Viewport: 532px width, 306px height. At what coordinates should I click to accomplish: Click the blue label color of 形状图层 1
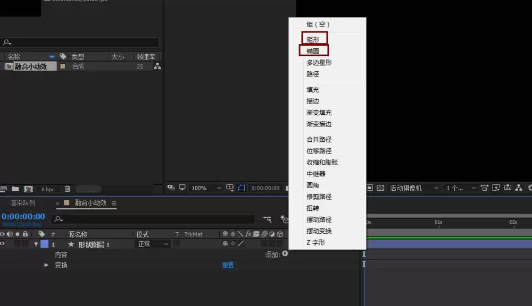pyautogui.click(x=45, y=244)
